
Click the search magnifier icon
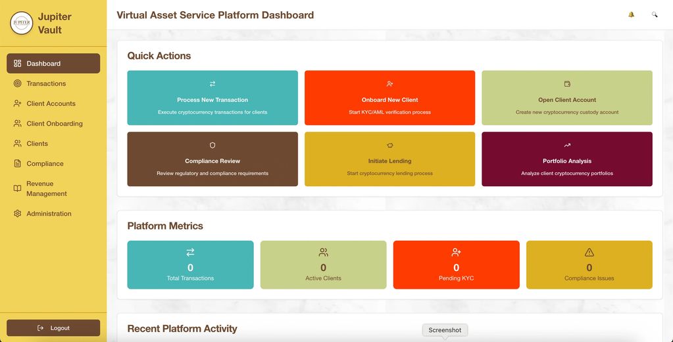click(654, 14)
